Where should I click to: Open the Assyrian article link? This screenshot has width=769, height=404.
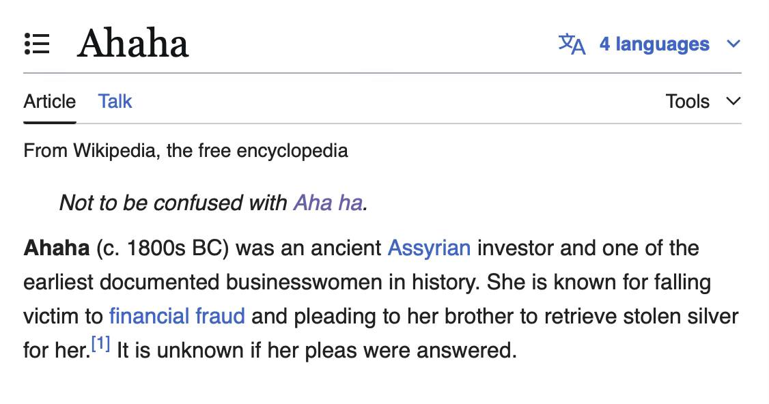tap(429, 247)
